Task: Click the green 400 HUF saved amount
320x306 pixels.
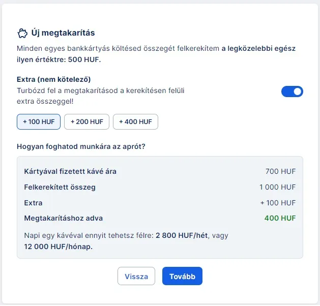Action: [x=280, y=219]
